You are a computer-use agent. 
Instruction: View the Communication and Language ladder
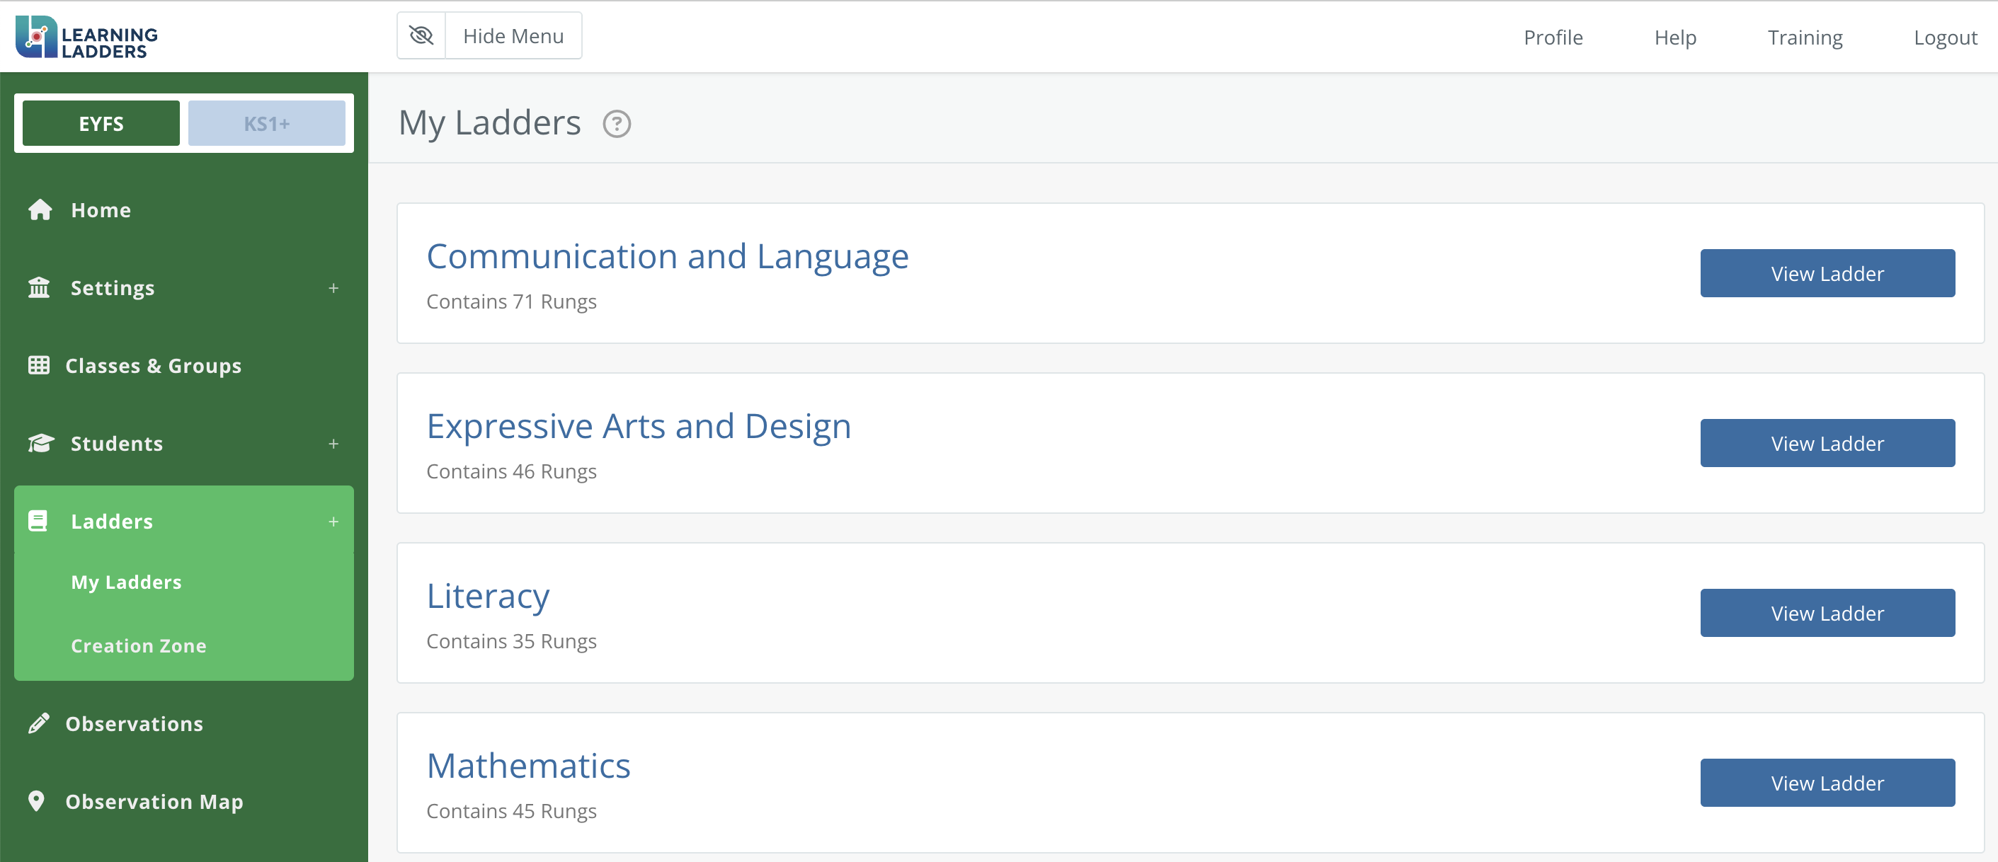pos(1827,274)
